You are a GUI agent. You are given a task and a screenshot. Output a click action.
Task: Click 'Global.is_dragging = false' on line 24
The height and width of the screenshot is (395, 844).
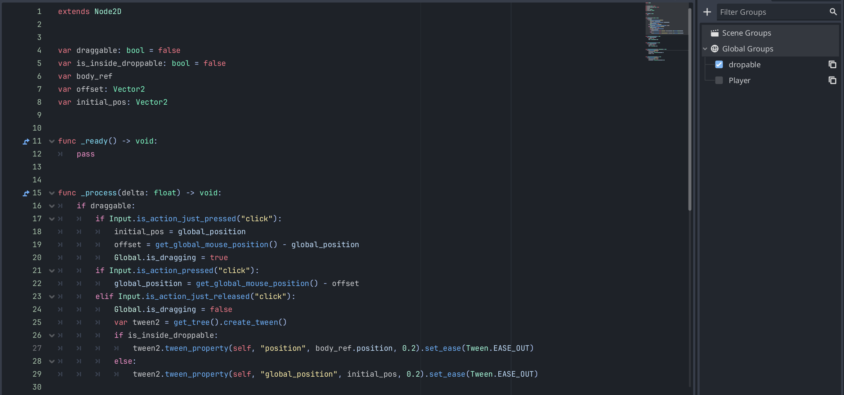[x=173, y=309]
